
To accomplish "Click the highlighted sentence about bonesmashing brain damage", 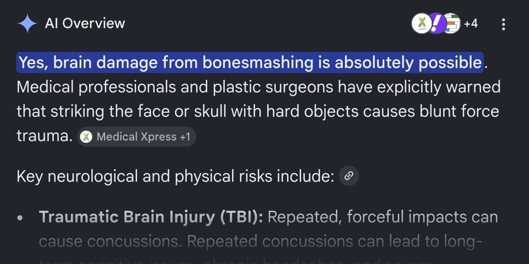I will [x=250, y=63].
